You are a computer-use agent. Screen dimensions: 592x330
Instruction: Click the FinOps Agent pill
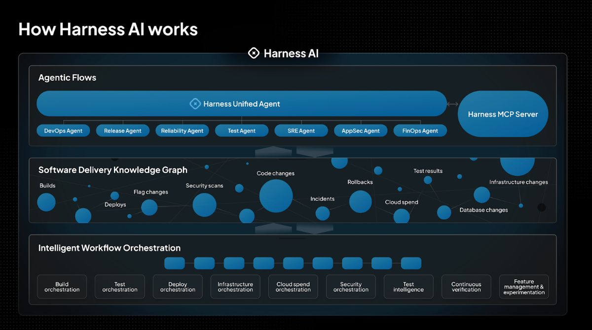coord(420,131)
